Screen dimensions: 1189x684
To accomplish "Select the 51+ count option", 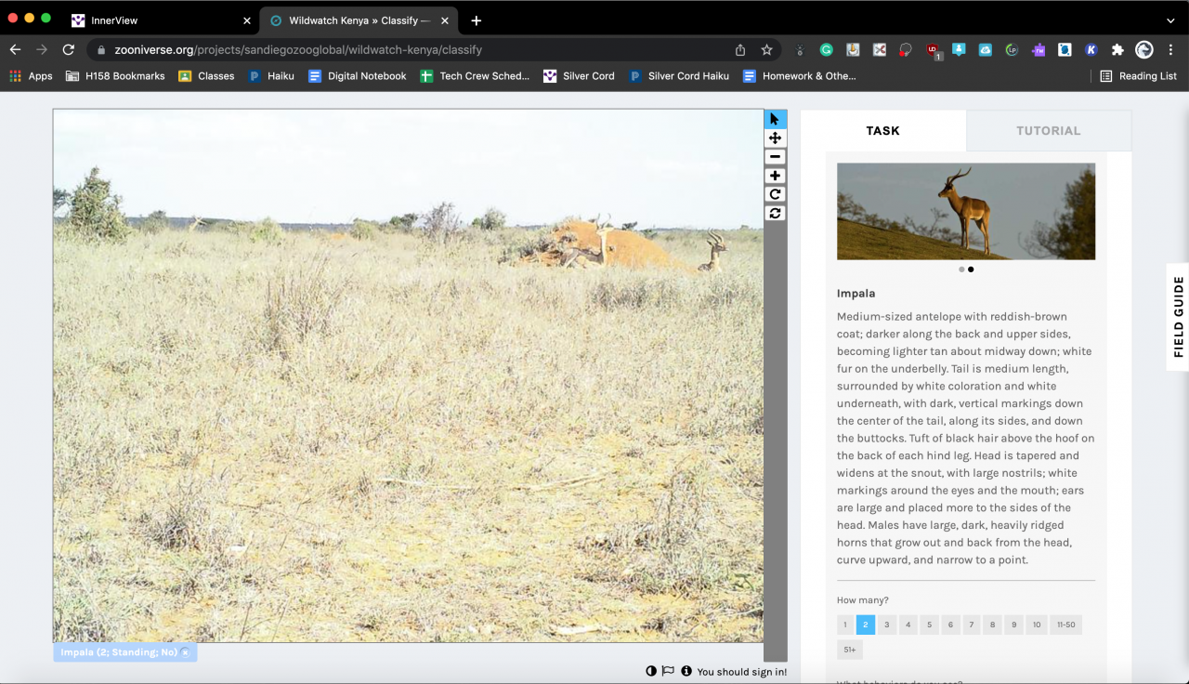I will point(850,650).
